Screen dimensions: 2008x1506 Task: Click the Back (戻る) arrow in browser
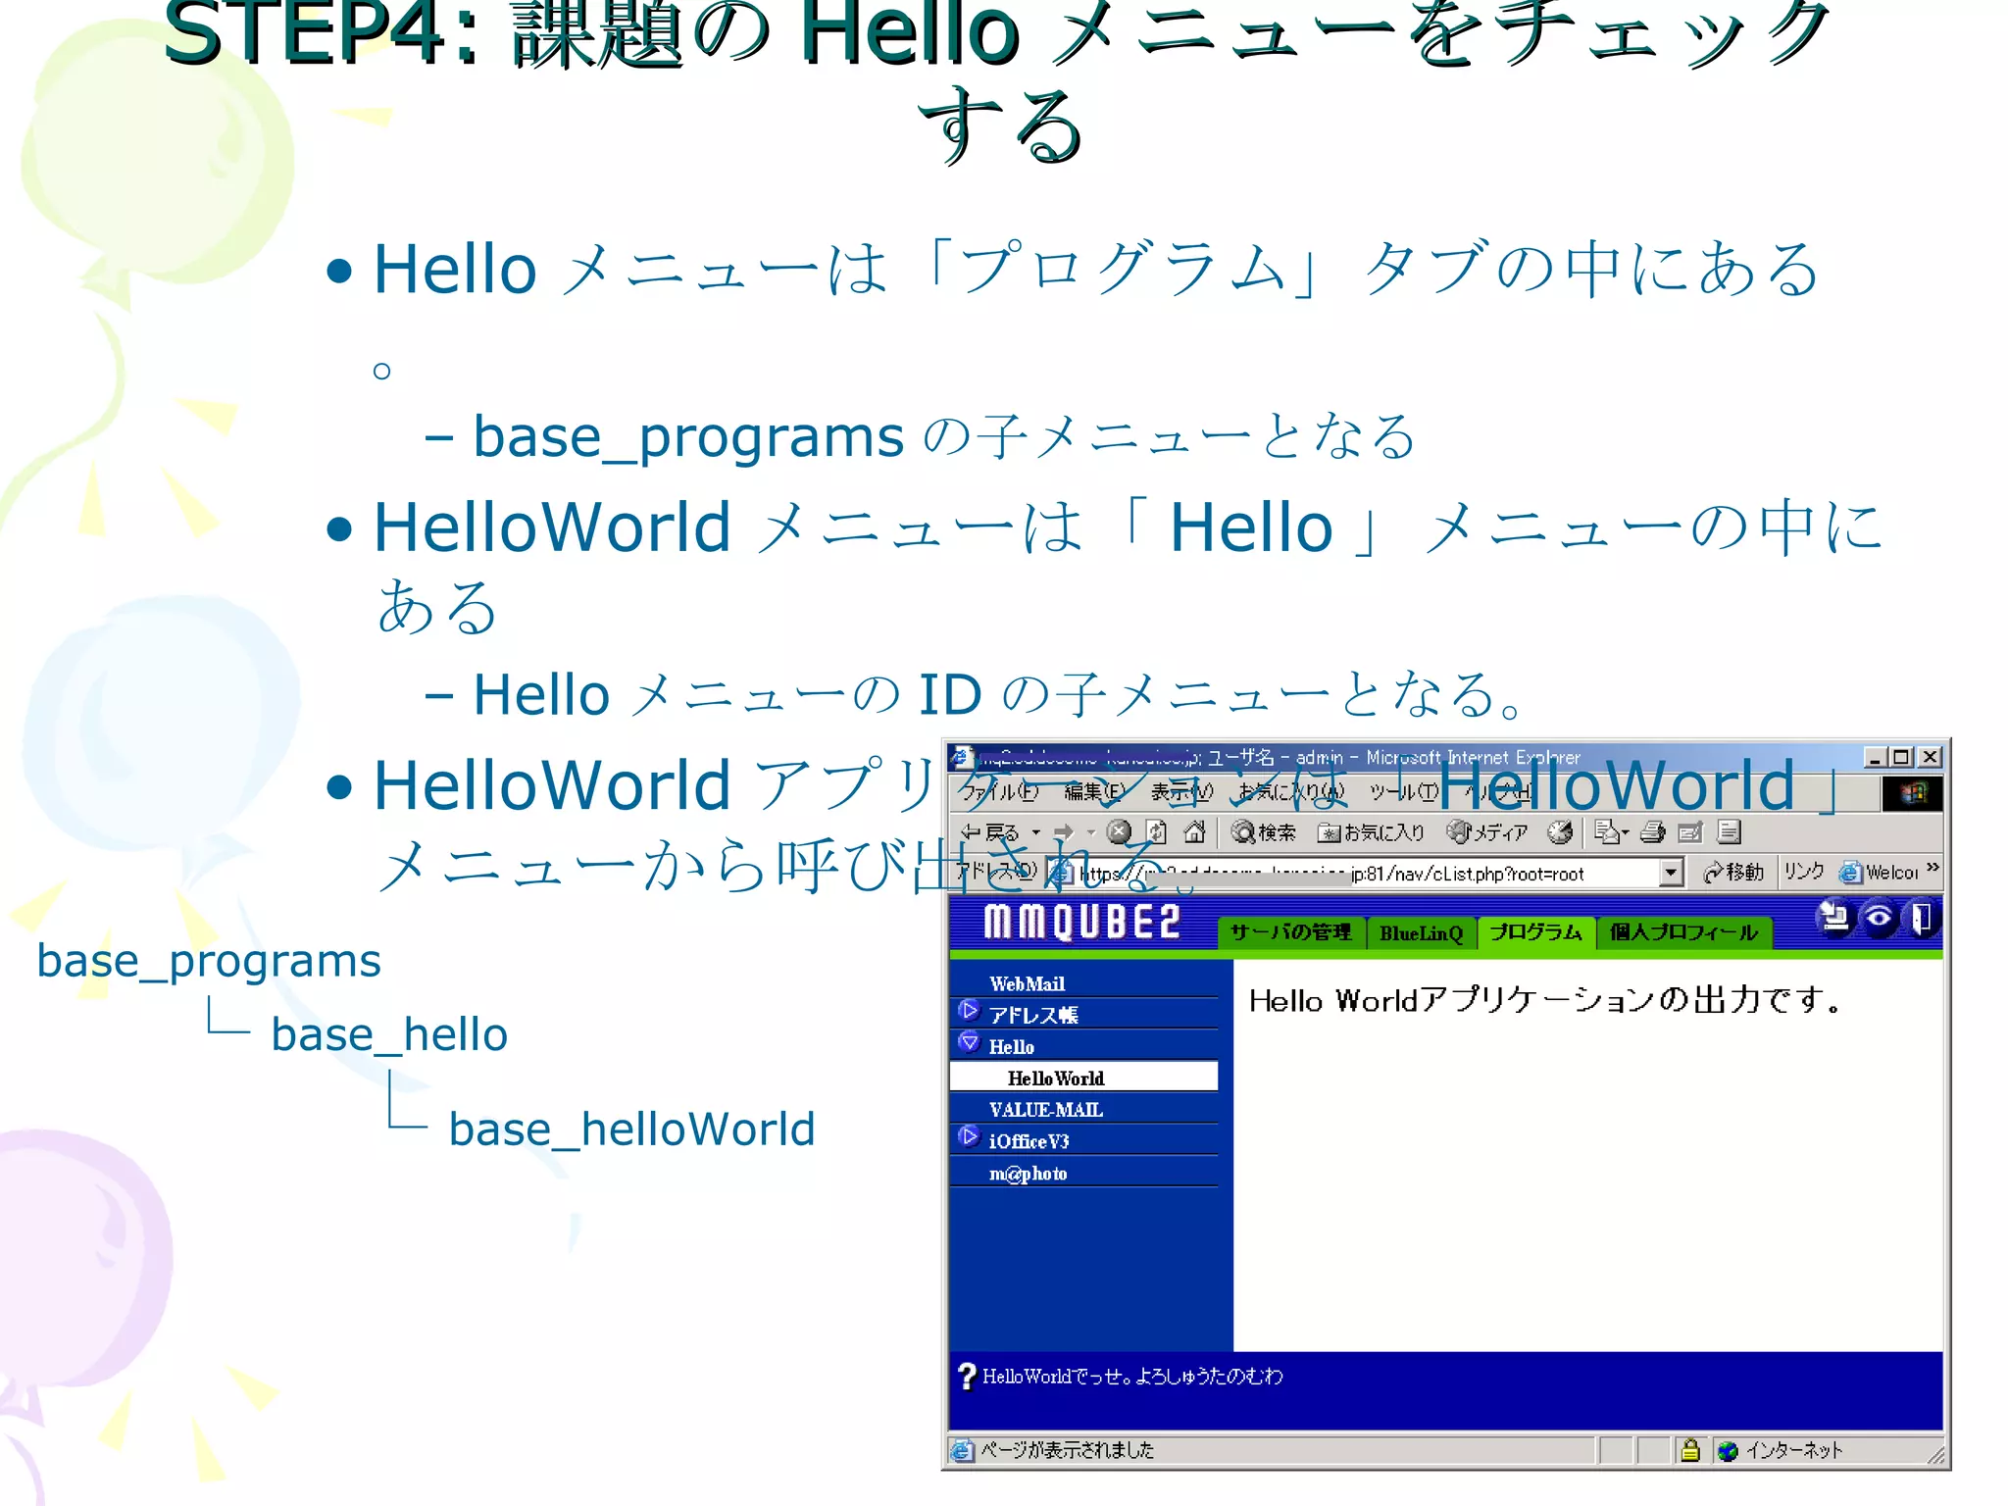click(x=988, y=832)
